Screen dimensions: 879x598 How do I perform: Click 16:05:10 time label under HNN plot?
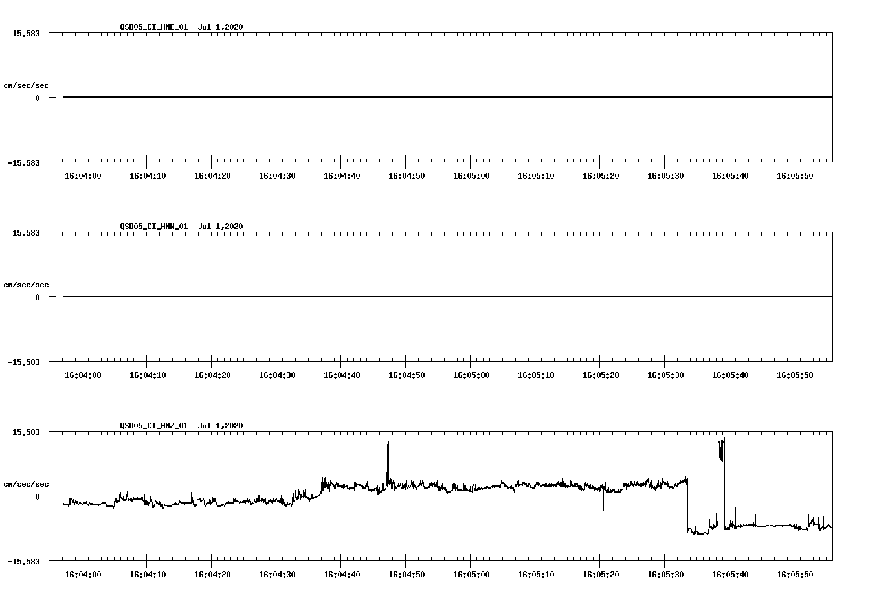(x=536, y=375)
